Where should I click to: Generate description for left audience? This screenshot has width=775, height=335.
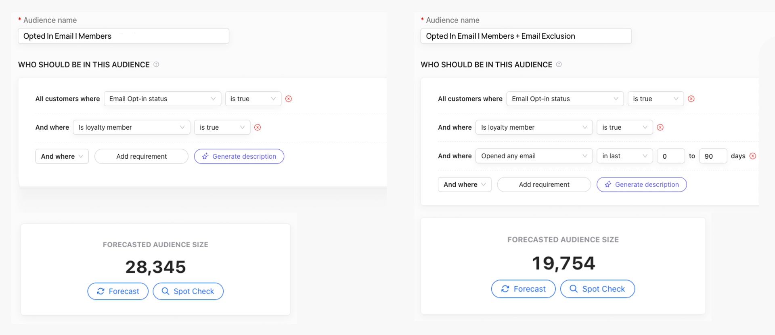click(239, 156)
